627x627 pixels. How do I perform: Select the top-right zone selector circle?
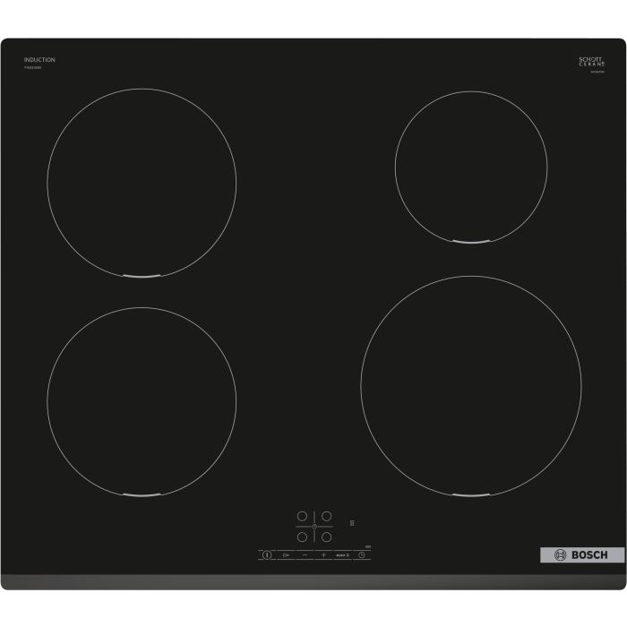(x=327, y=516)
